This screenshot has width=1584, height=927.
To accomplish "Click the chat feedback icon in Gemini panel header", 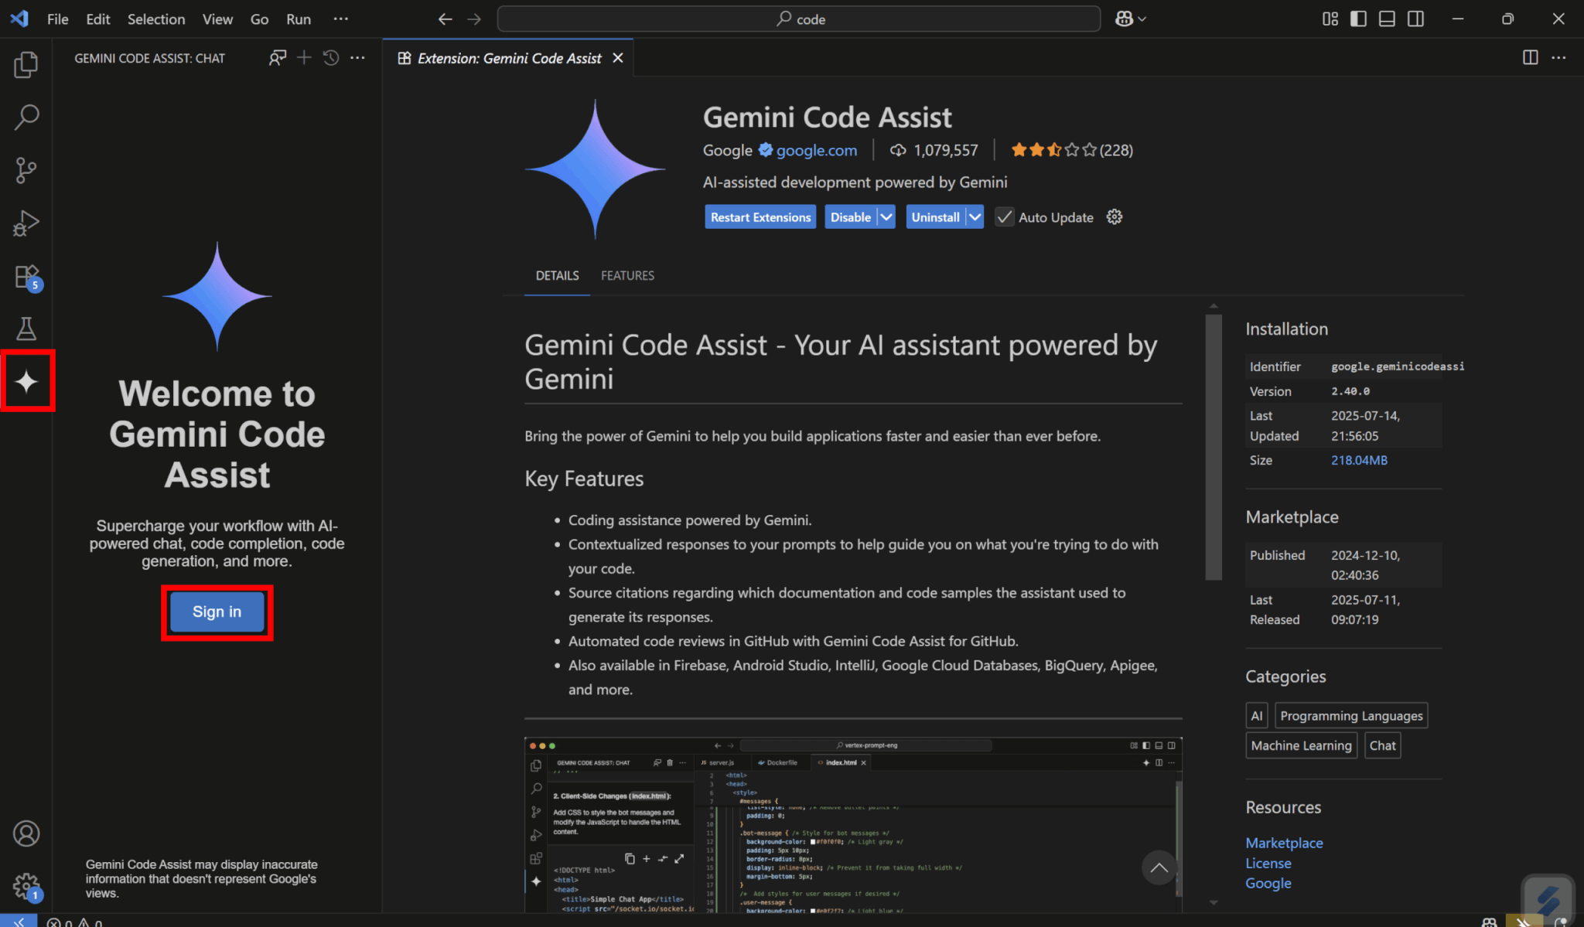I will 277,58.
